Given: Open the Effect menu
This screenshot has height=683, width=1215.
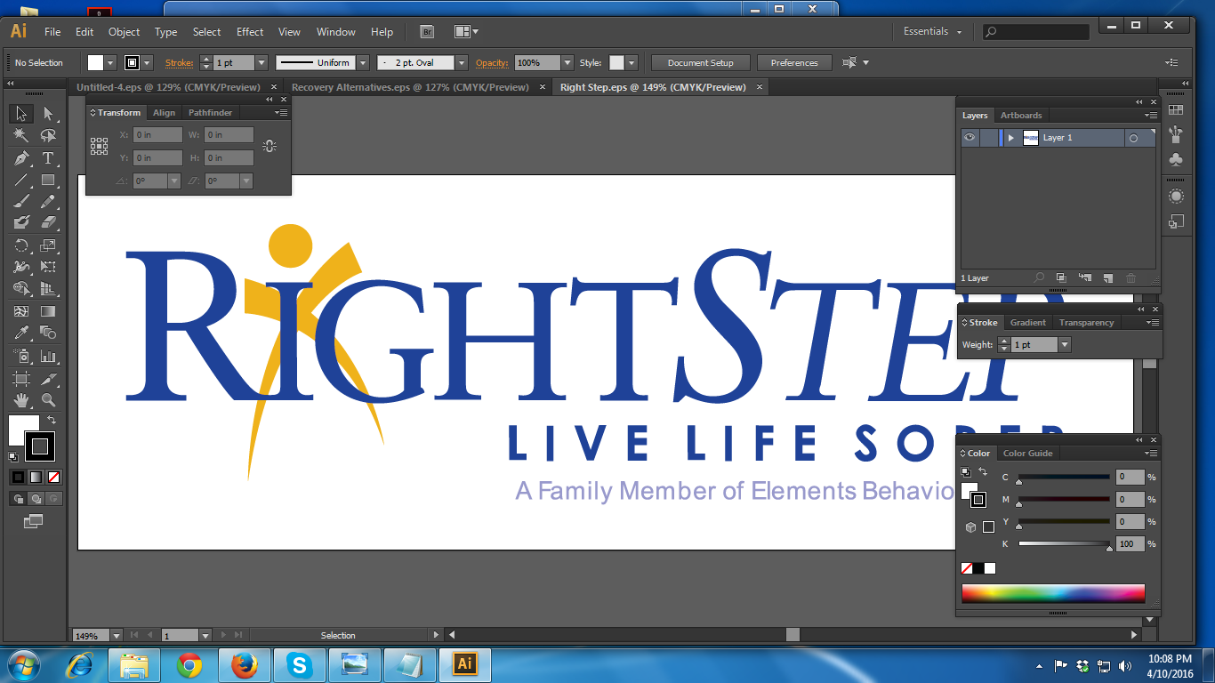Looking at the screenshot, I should pos(250,32).
